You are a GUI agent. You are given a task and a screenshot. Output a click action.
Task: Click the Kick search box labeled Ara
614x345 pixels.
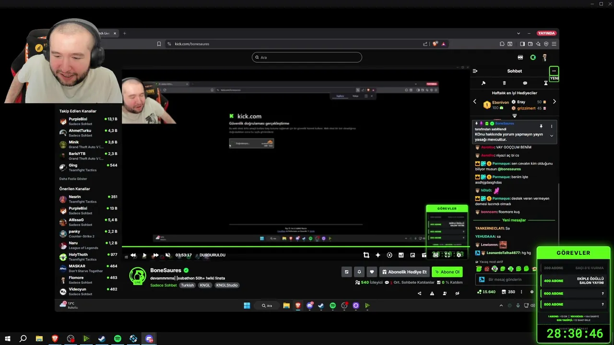(x=307, y=57)
